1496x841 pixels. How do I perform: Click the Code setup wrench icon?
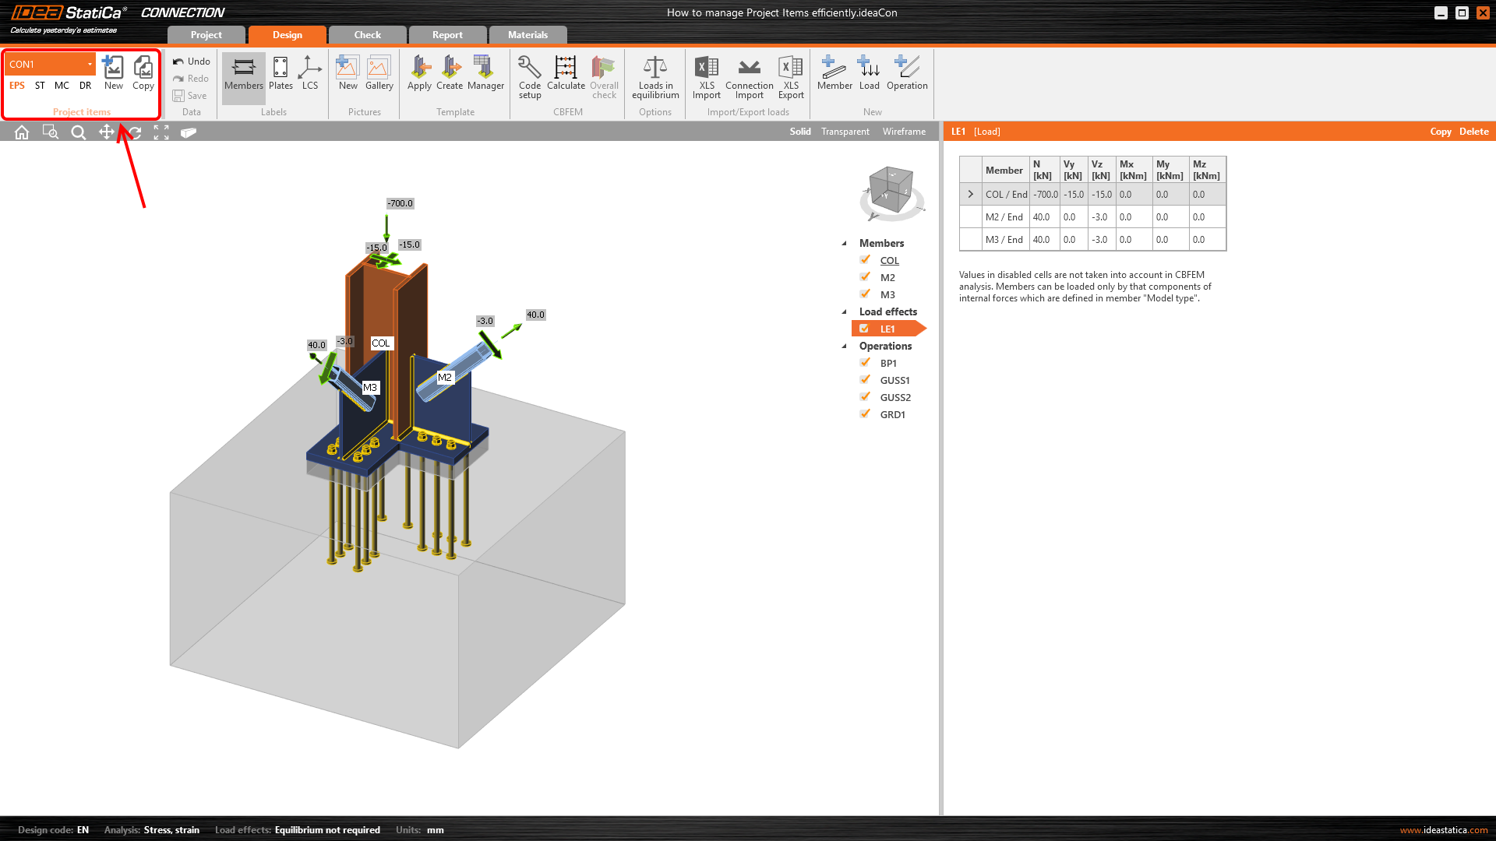click(x=529, y=69)
